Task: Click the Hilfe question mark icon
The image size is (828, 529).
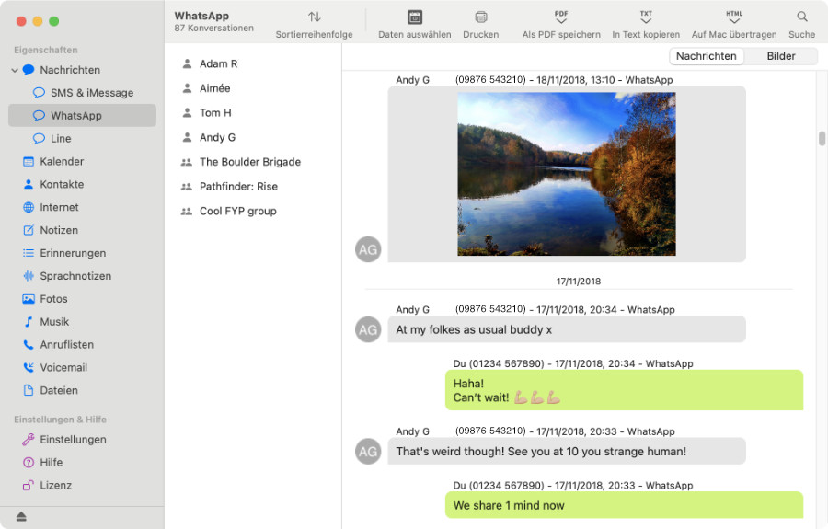Action: (29, 463)
